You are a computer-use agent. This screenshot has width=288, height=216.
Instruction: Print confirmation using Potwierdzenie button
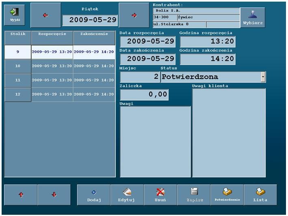click(x=227, y=195)
